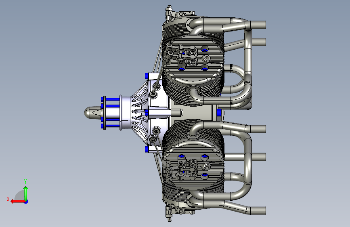Select the finned conical crankcase nose housing
Viewport: 350px width, 227px height.
click(140, 112)
